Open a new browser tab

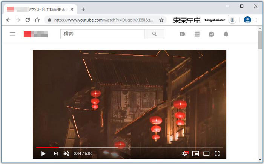pyautogui.click(x=83, y=9)
